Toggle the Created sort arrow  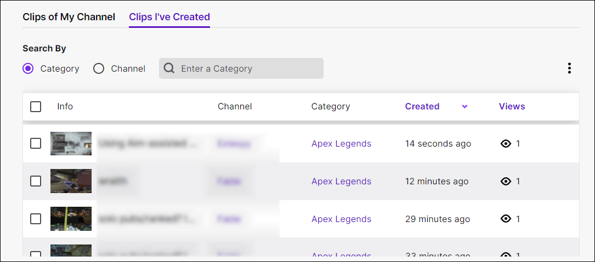[464, 107]
